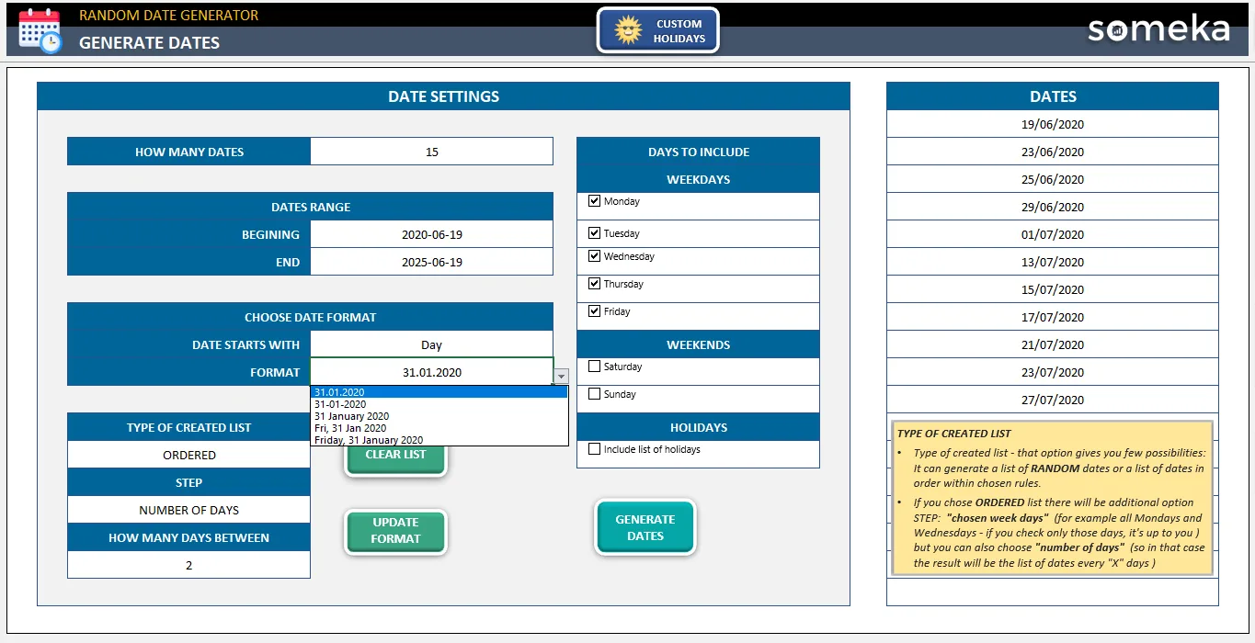This screenshot has width=1255, height=643.
Task: Click the calendar clock app icon
Action: coord(40,29)
